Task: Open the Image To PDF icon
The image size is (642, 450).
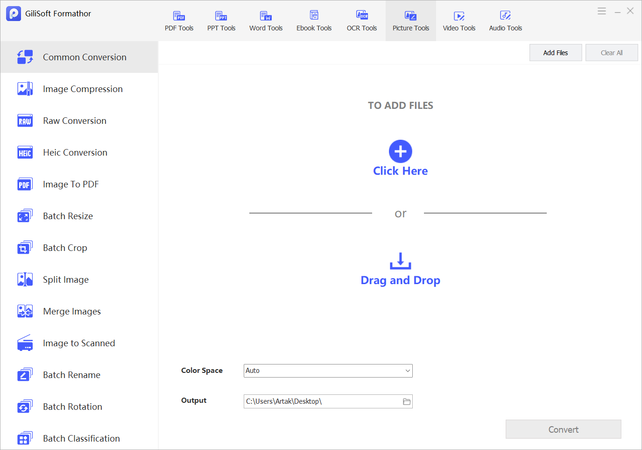Action: 25,184
